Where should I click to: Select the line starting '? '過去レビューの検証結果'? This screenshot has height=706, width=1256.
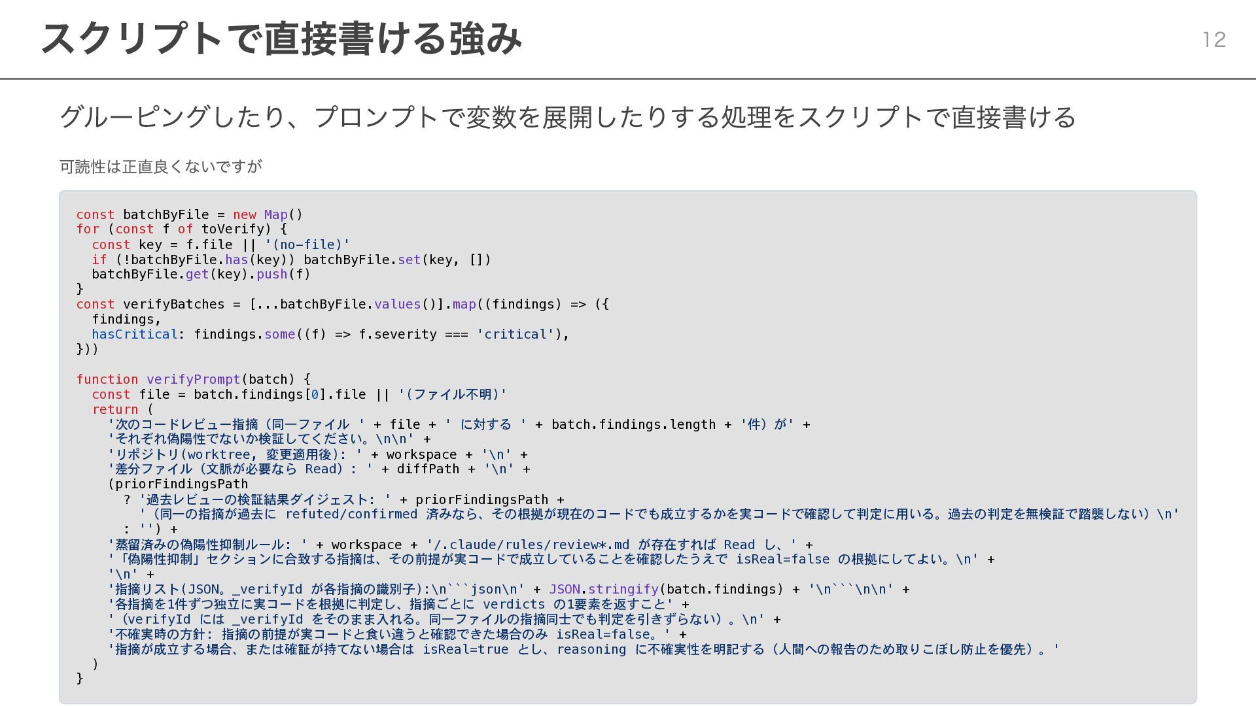(343, 500)
